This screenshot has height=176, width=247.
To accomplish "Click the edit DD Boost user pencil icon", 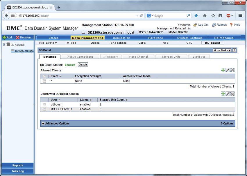I will 228,94.
